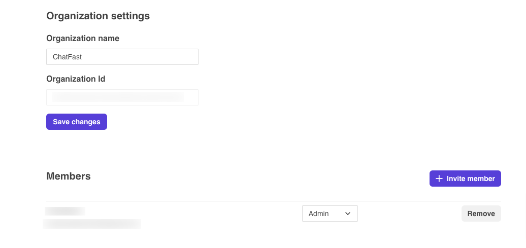
Task: Invite a new member to the organization
Action: pos(465,179)
